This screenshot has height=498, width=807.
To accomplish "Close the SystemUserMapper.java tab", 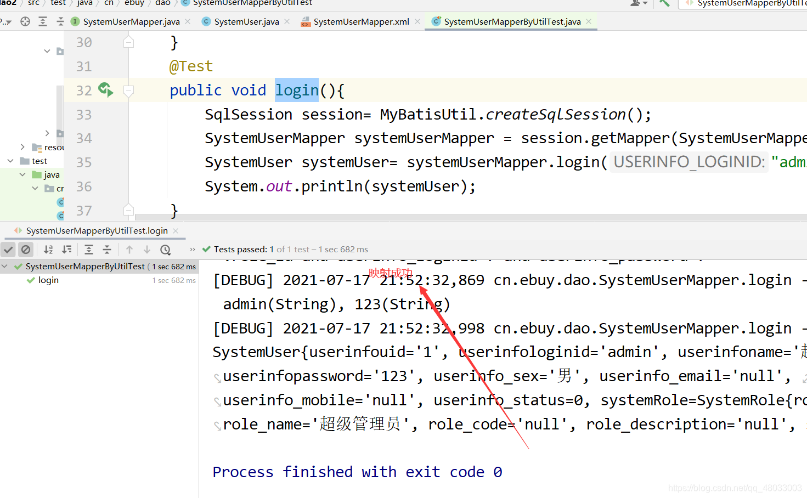I will pyautogui.click(x=188, y=21).
